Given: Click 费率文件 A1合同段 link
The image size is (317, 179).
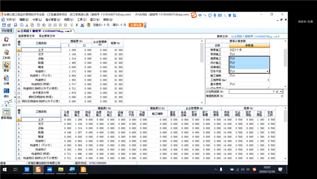Looking at the screenshot, I should click(x=255, y=36).
